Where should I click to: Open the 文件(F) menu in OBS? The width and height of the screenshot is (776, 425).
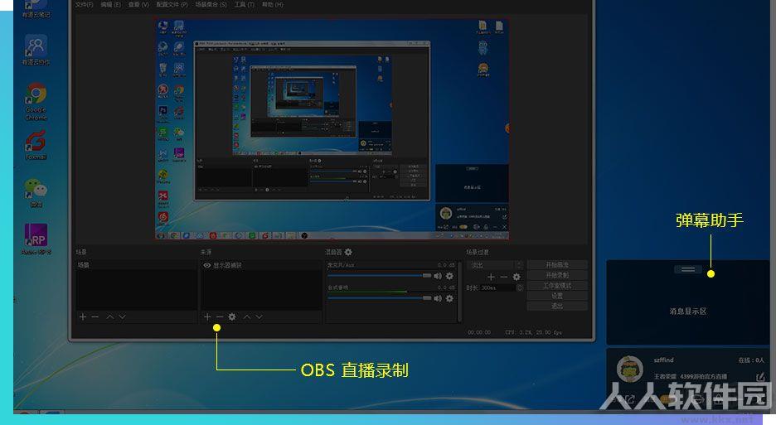point(84,4)
